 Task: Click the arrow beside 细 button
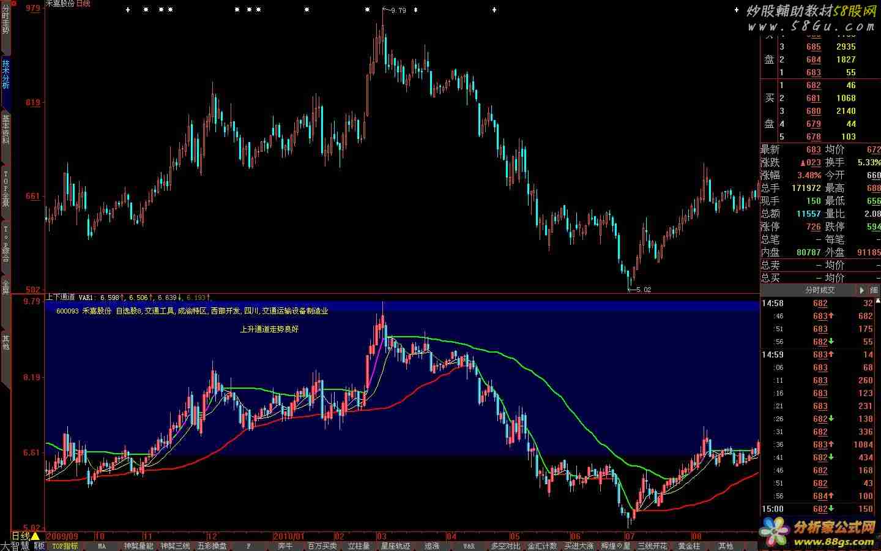[863, 290]
